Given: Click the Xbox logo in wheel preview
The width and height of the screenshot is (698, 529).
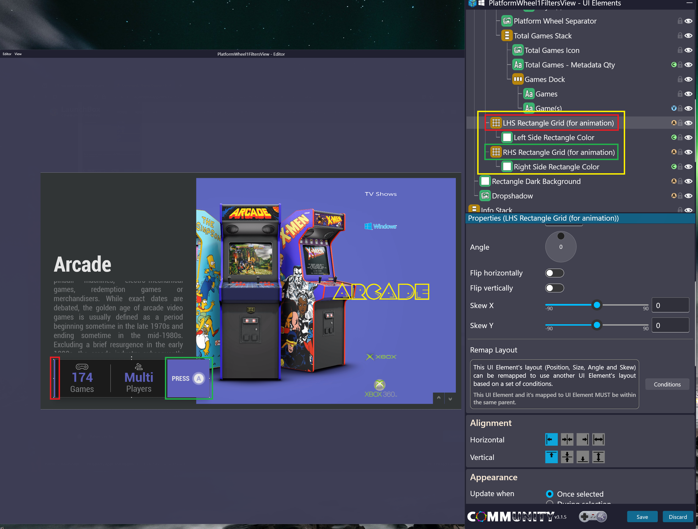Looking at the screenshot, I should coord(381,357).
